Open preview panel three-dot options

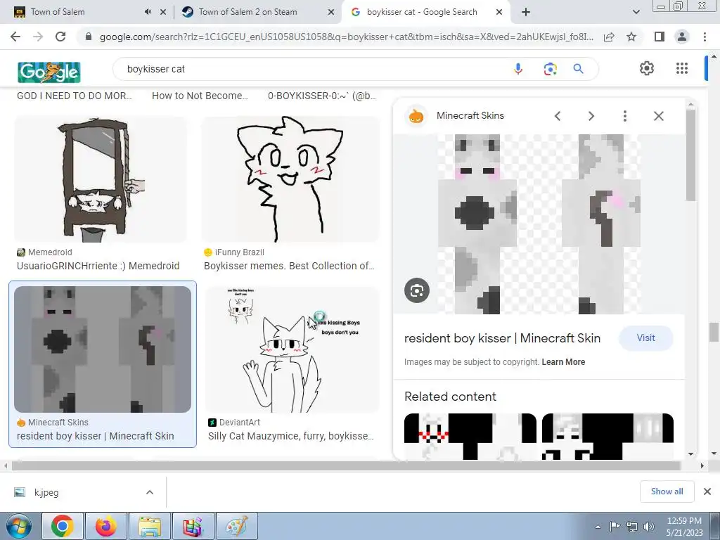[x=624, y=116]
